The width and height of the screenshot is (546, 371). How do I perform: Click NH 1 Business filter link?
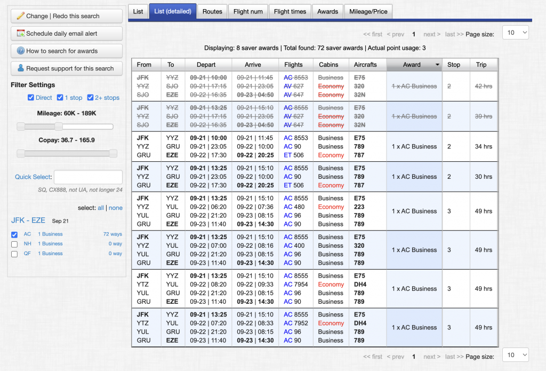point(50,244)
